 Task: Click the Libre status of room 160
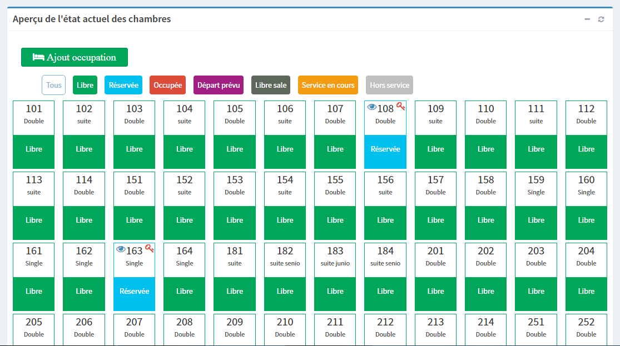tap(586, 220)
